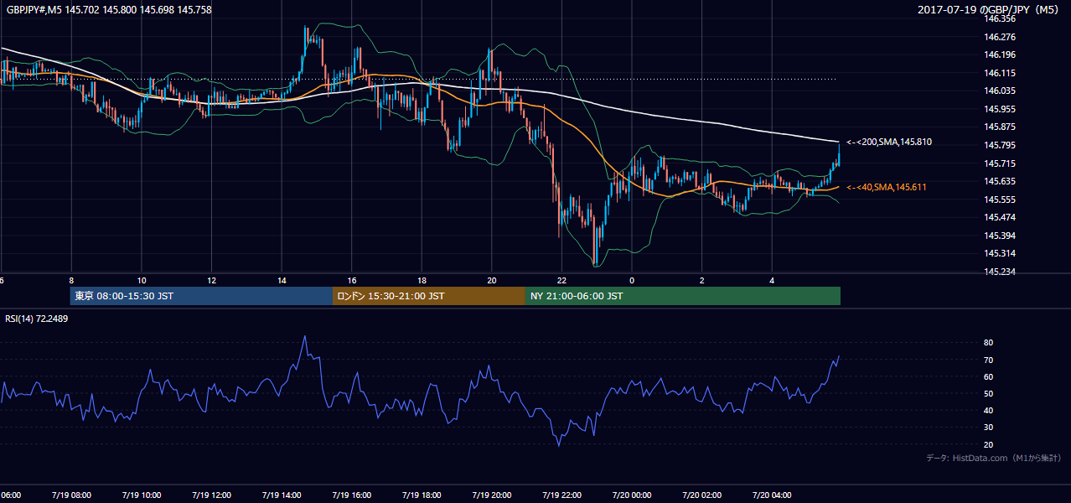Click the RSI scale value 70

tap(988, 360)
